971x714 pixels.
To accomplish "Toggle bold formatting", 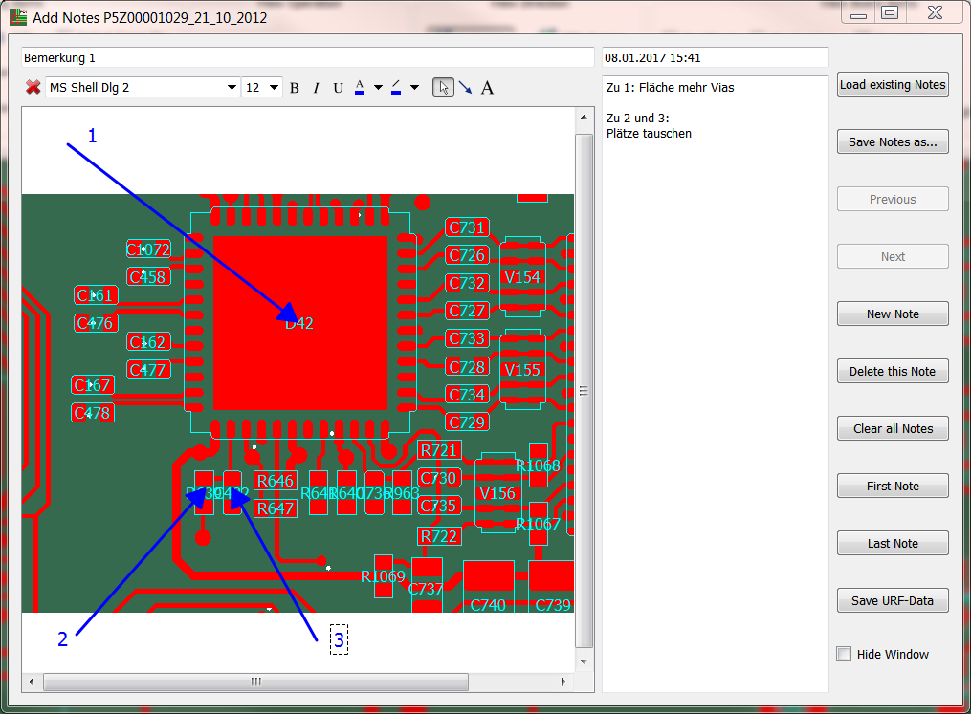I will point(295,88).
